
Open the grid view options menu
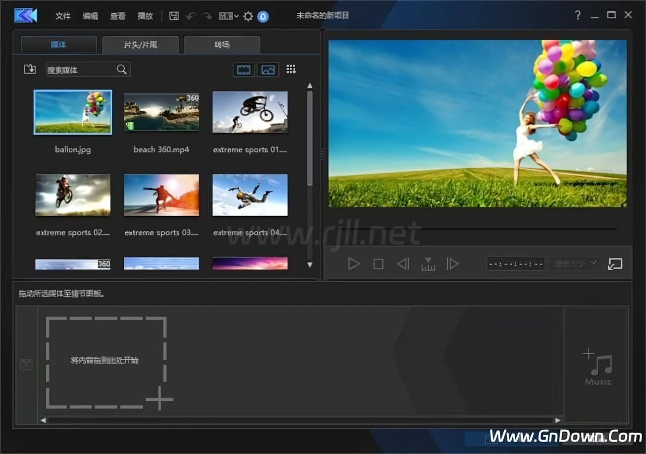291,70
